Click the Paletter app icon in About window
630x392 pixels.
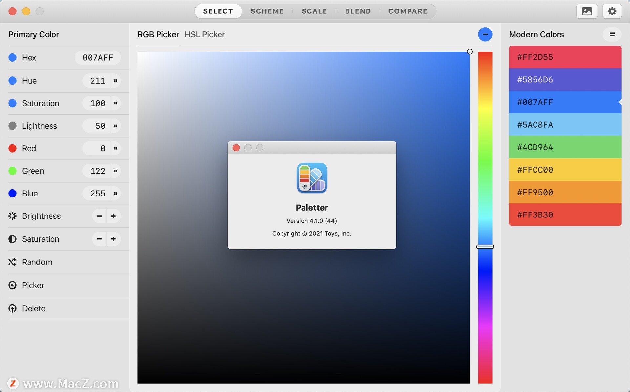click(x=312, y=178)
